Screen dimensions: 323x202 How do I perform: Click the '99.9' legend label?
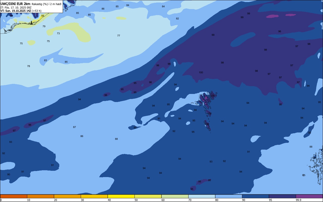[299, 200]
